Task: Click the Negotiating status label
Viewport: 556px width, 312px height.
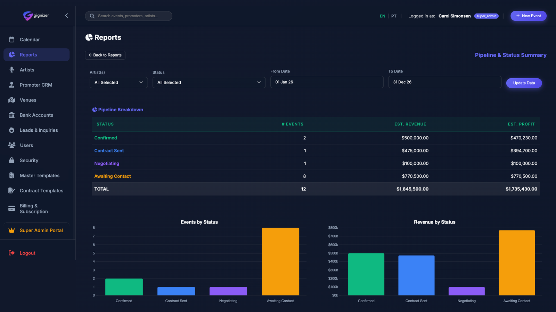Action: [x=107, y=164]
